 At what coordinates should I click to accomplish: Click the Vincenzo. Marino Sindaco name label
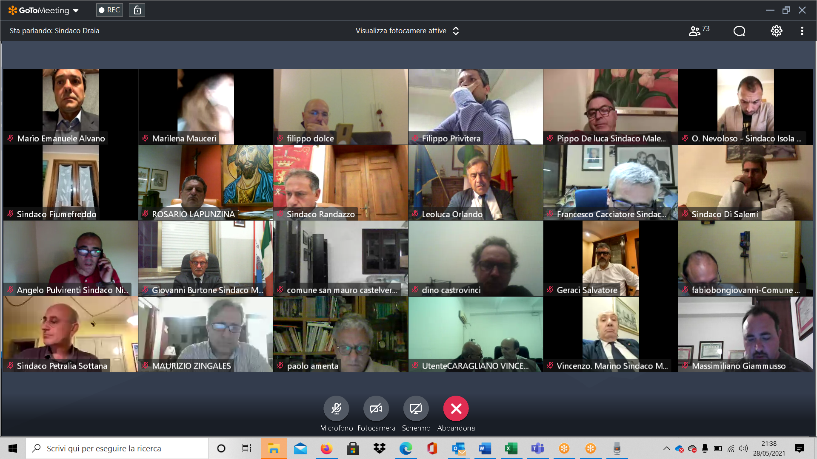[x=612, y=366]
